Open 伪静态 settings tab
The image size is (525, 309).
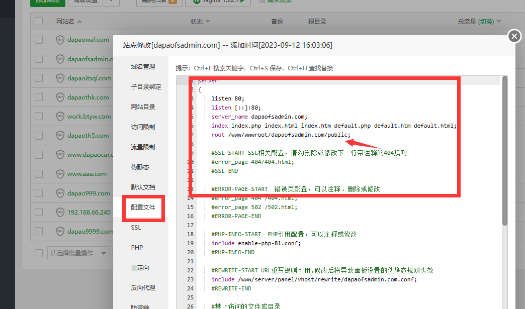(x=140, y=167)
